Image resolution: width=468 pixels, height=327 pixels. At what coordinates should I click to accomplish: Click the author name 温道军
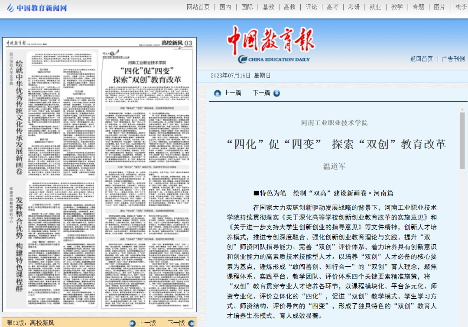point(334,167)
